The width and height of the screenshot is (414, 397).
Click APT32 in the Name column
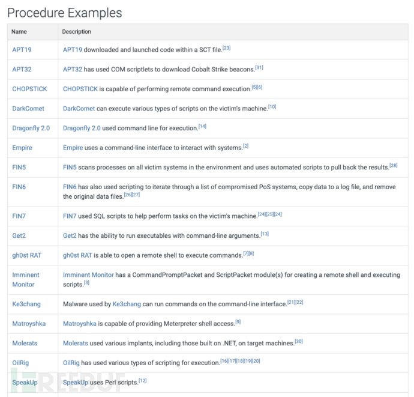(22, 70)
